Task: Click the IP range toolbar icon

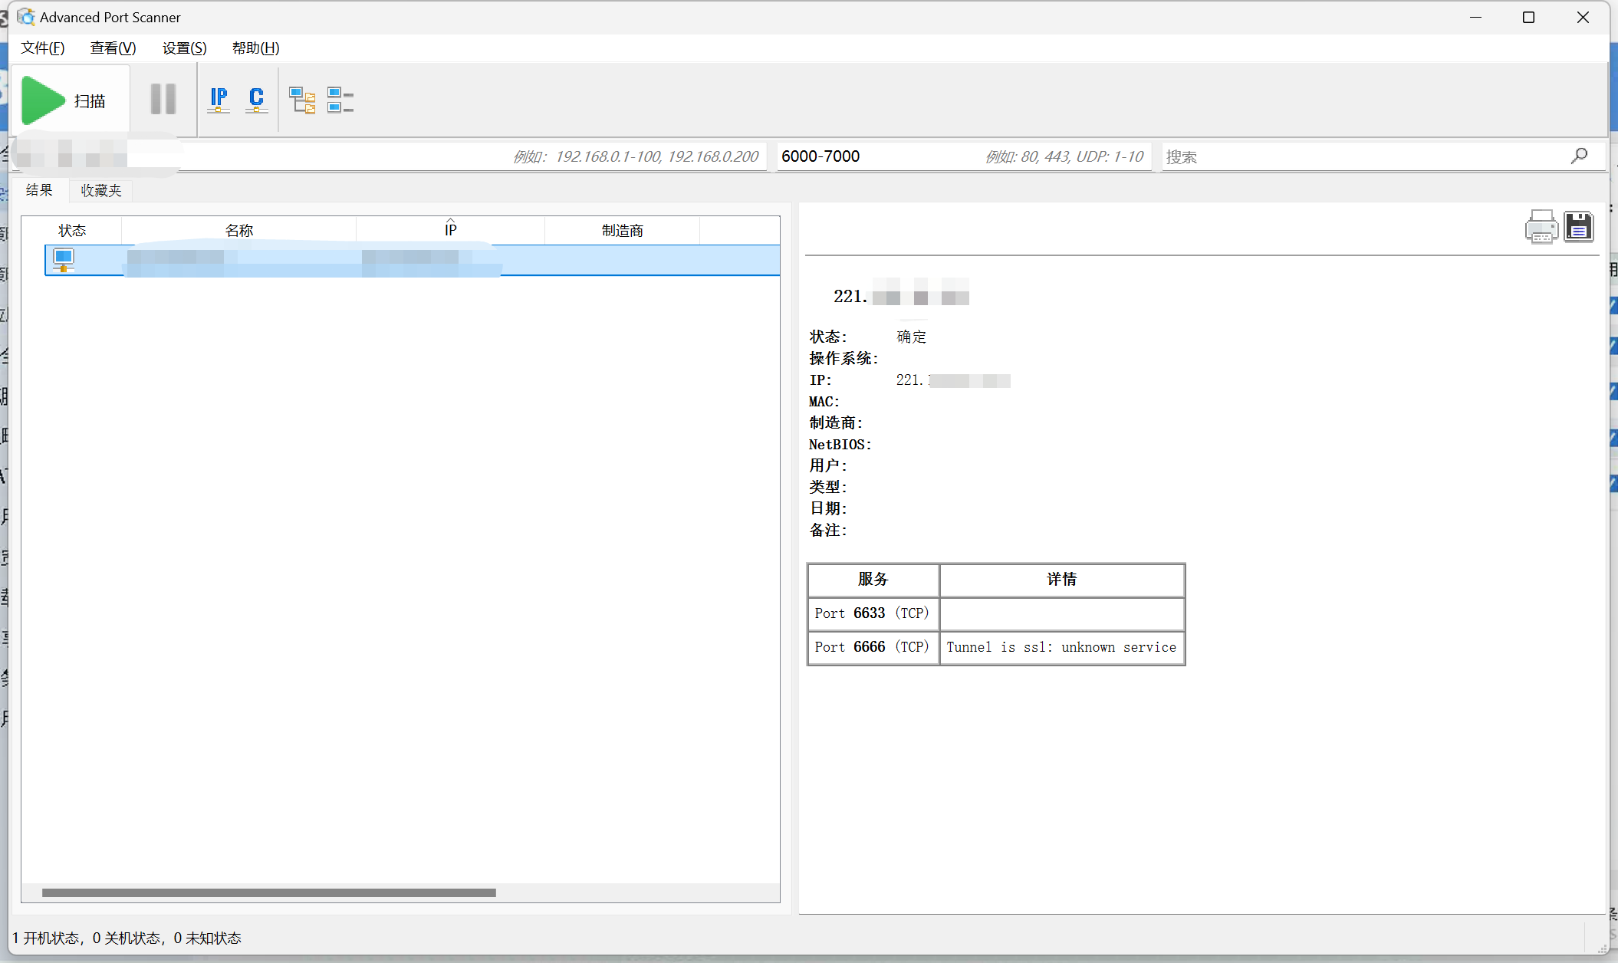Action: (x=219, y=100)
